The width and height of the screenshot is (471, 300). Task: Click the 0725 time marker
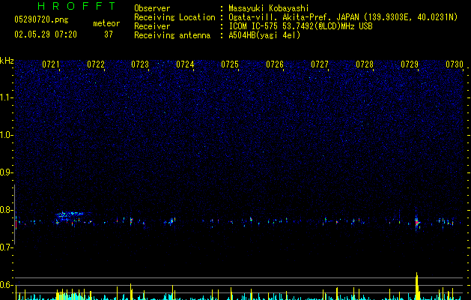click(x=230, y=64)
